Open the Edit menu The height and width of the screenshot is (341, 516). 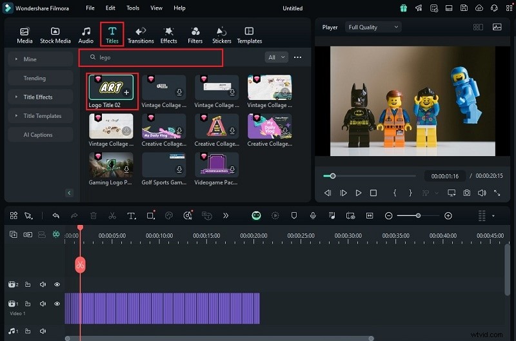point(110,8)
